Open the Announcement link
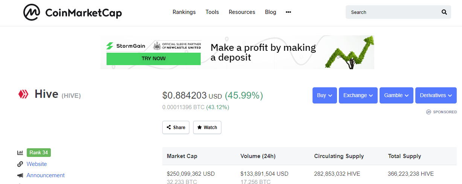462x184 pixels. (46, 175)
